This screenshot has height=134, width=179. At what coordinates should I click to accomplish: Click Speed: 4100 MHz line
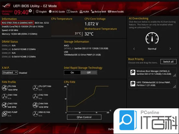coord(10,30)
